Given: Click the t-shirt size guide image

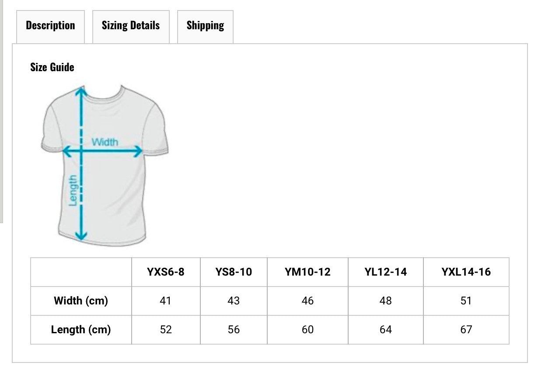Looking at the screenshot, I should 105,166.
